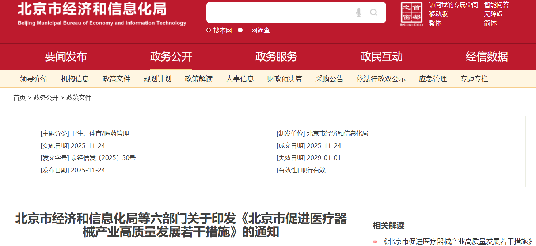Click the search magnifier icon

374,12
